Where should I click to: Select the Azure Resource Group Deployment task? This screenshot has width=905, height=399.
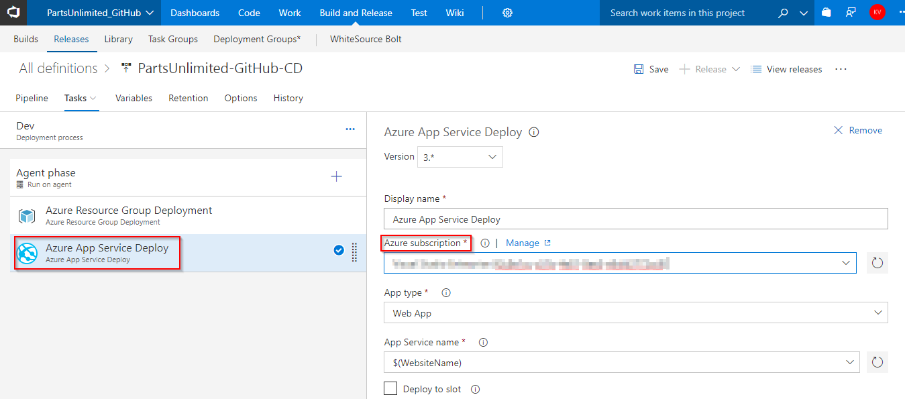[x=189, y=215]
